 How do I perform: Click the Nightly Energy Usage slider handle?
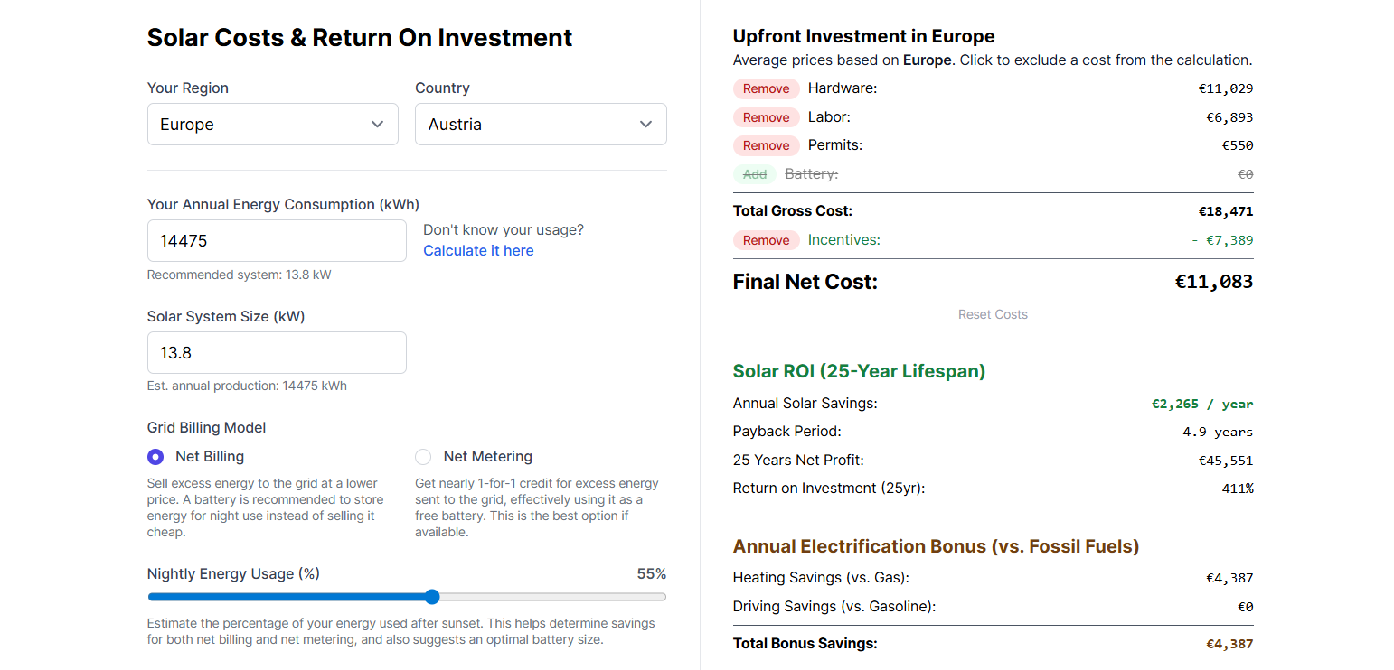432,597
